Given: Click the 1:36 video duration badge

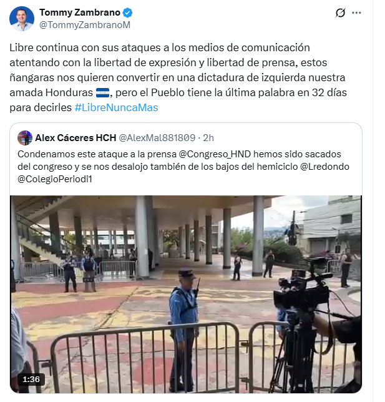Looking at the screenshot, I should click(31, 379).
